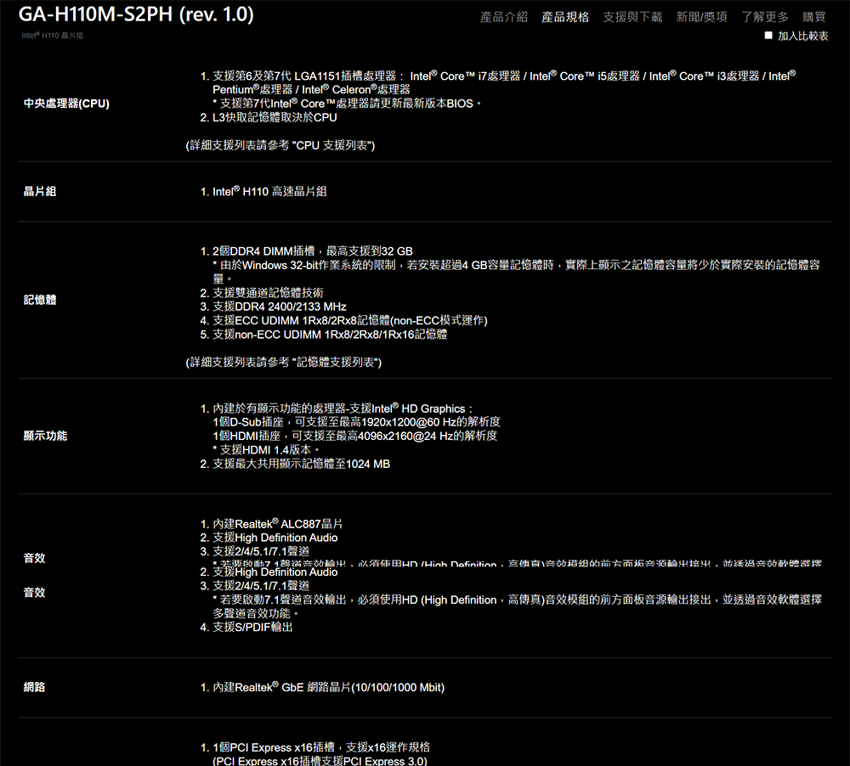Click the Intel H110 高速晶片組 text
This screenshot has width=850, height=766.
coord(269,191)
